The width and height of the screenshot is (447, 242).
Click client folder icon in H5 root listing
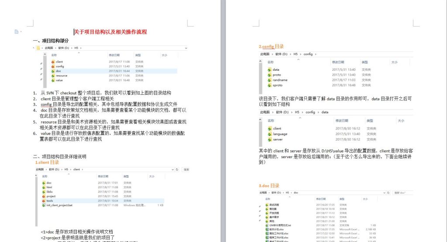tap(53, 62)
